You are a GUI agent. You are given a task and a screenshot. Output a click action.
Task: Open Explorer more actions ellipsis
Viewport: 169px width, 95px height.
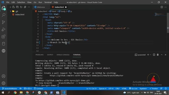(x=29, y=7)
